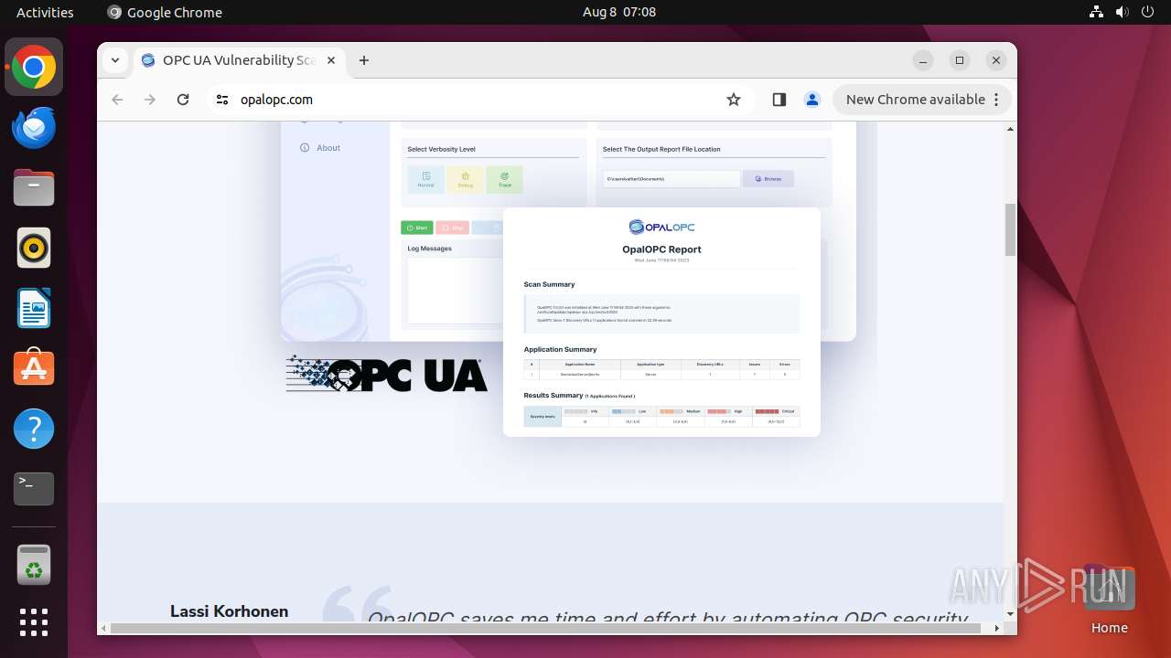Image resolution: width=1171 pixels, height=658 pixels.
Task: Maximize the Chrome window
Action: click(x=960, y=60)
